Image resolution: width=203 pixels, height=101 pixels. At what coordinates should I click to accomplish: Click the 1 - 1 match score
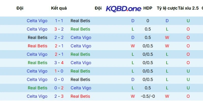click(59, 21)
